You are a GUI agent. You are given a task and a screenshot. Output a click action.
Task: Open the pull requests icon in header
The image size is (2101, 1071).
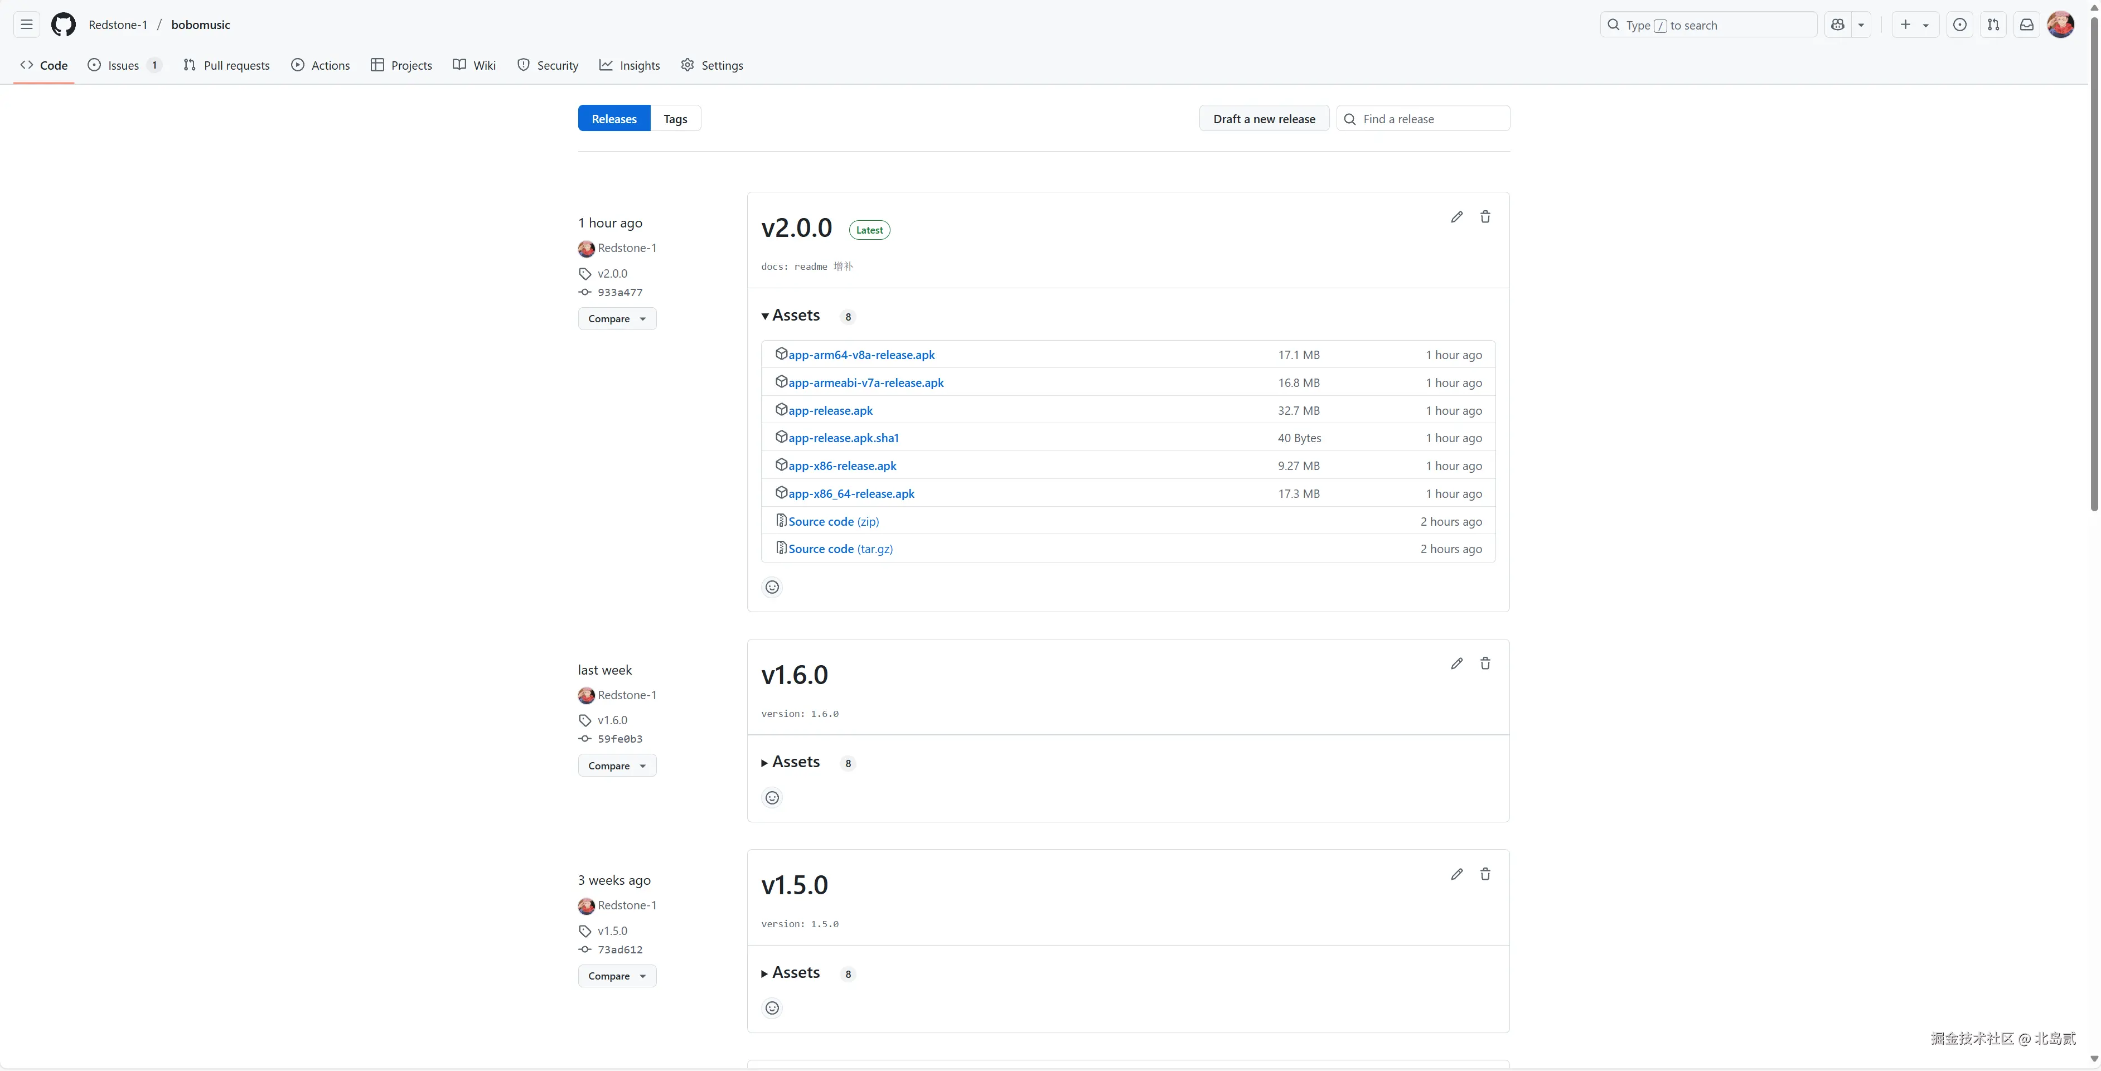click(x=1992, y=25)
